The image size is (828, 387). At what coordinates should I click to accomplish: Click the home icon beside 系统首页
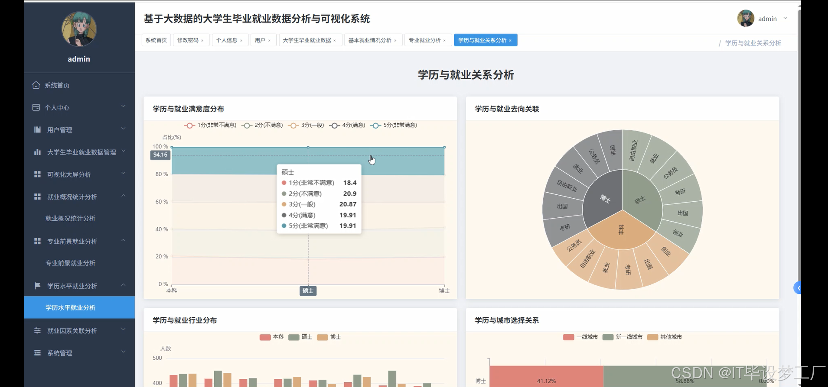pyautogui.click(x=36, y=85)
